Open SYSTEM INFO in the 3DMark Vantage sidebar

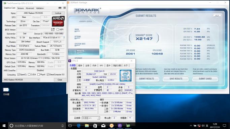[x=80, y=44]
